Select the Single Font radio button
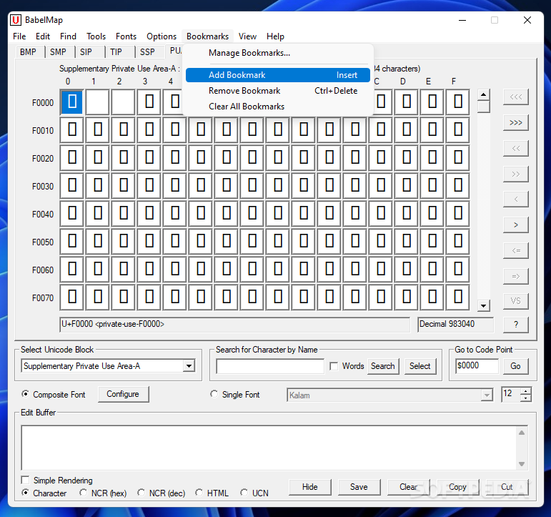This screenshot has width=551, height=517. coord(214,394)
